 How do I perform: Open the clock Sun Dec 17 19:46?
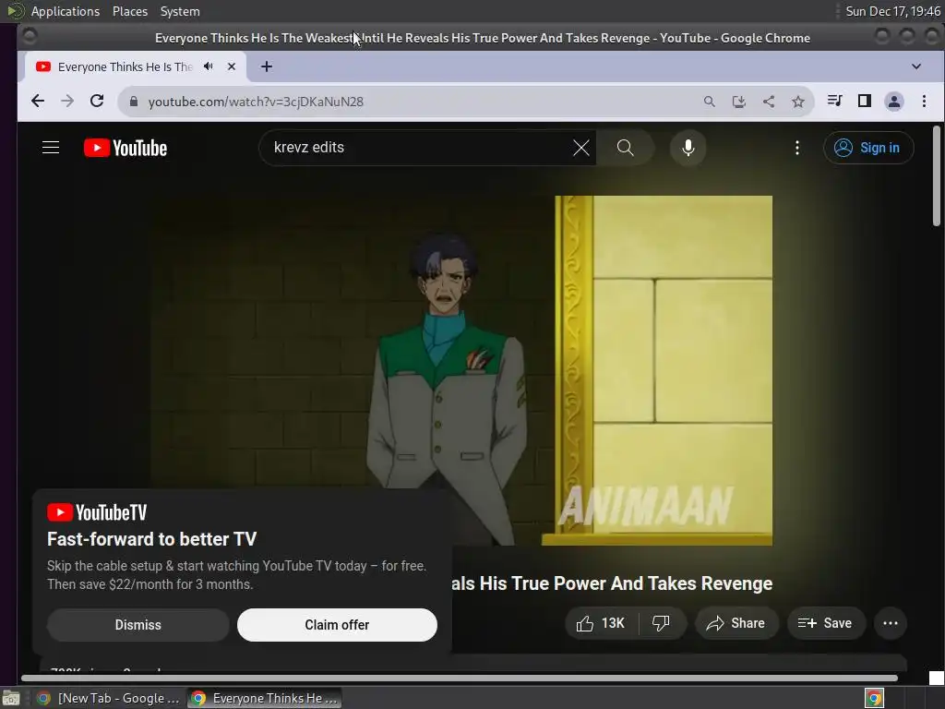click(x=892, y=11)
